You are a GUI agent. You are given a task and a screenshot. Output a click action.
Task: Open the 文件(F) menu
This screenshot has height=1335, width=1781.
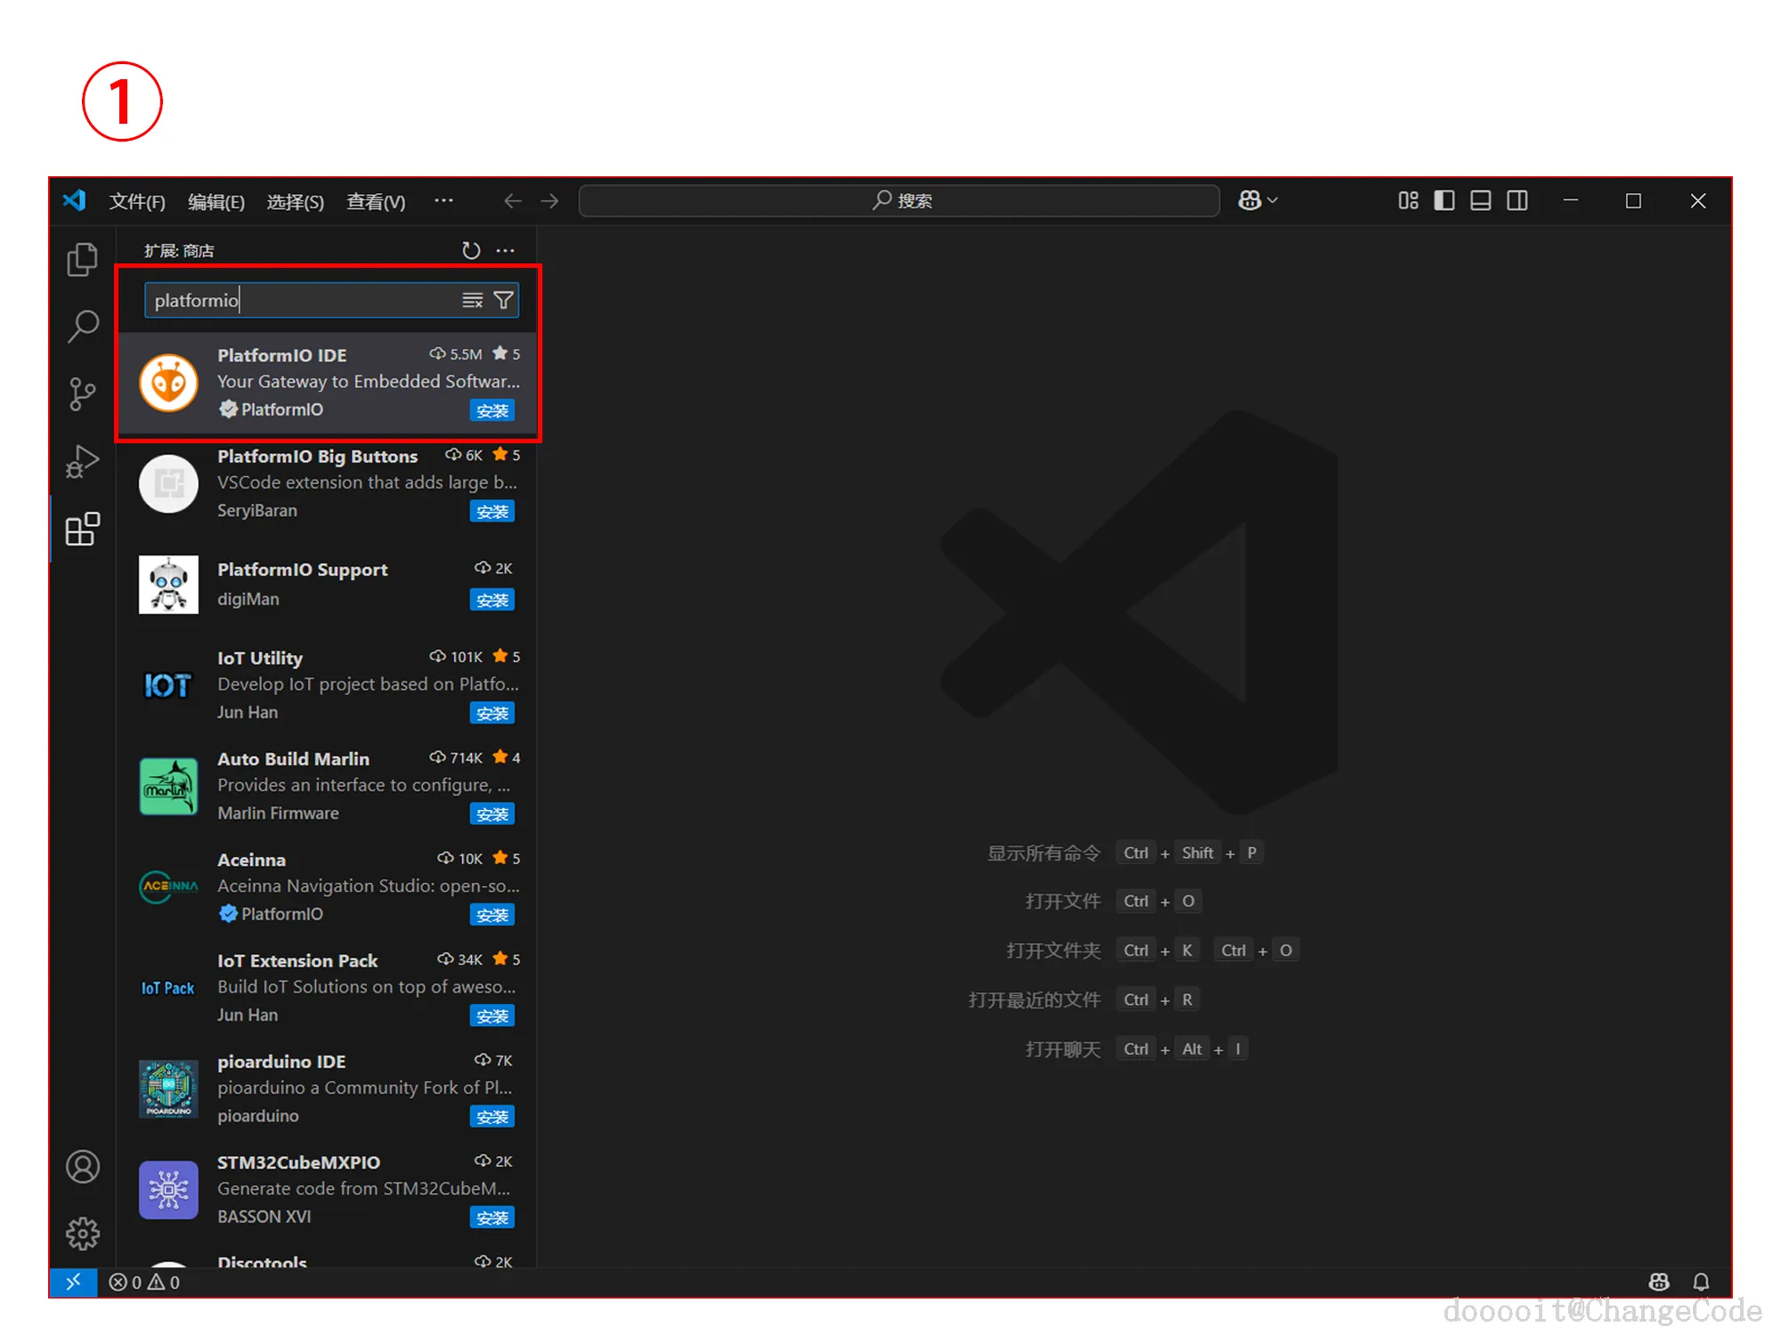click(x=137, y=202)
